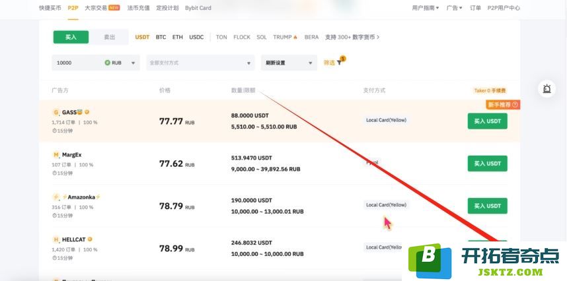The width and height of the screenshot is (567, 281).
Task: Select the FLOCK coin tab
Action: pos(242,37)
